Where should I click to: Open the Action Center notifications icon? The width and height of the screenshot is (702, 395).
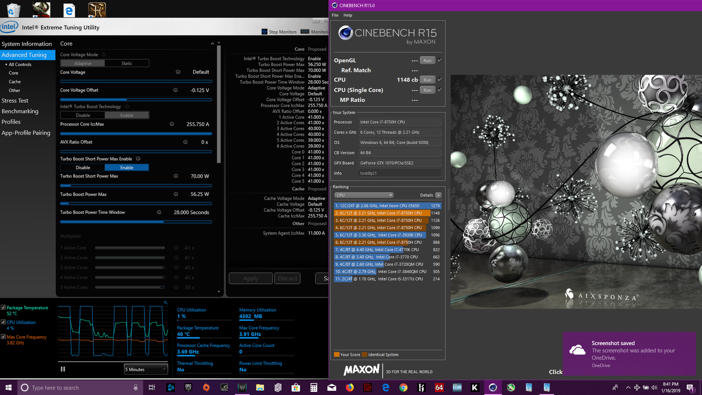click(690, 388)
